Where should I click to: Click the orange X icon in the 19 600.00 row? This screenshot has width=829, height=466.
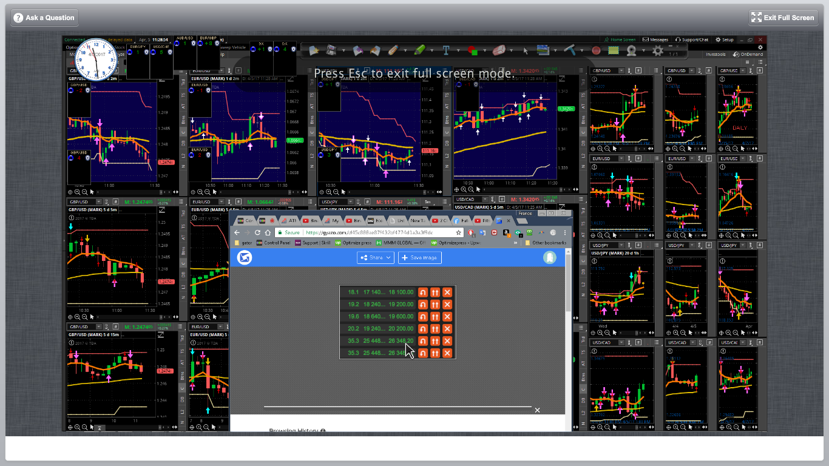pyautogui.click(x=447, y=317)
